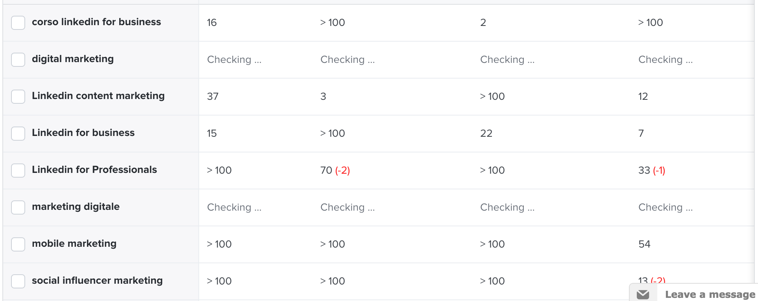Viewport: 758px width, 301px height.
Task: Click the digital marketing keyword label
Action: point(73,59)
